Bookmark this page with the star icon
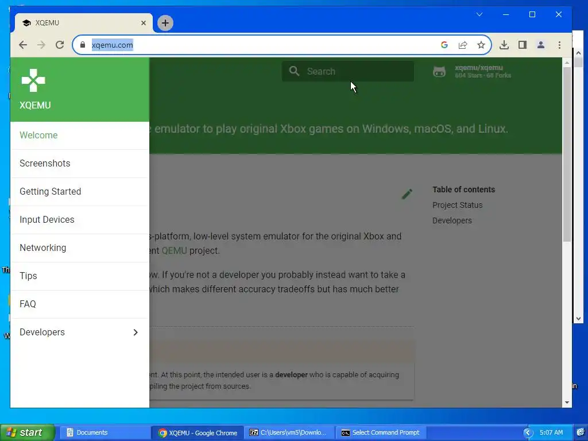The image size is (588, 441). pos(481,45)
